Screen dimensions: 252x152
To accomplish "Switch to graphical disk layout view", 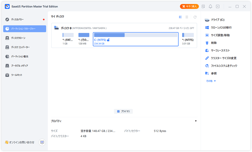I will (180, 17).
